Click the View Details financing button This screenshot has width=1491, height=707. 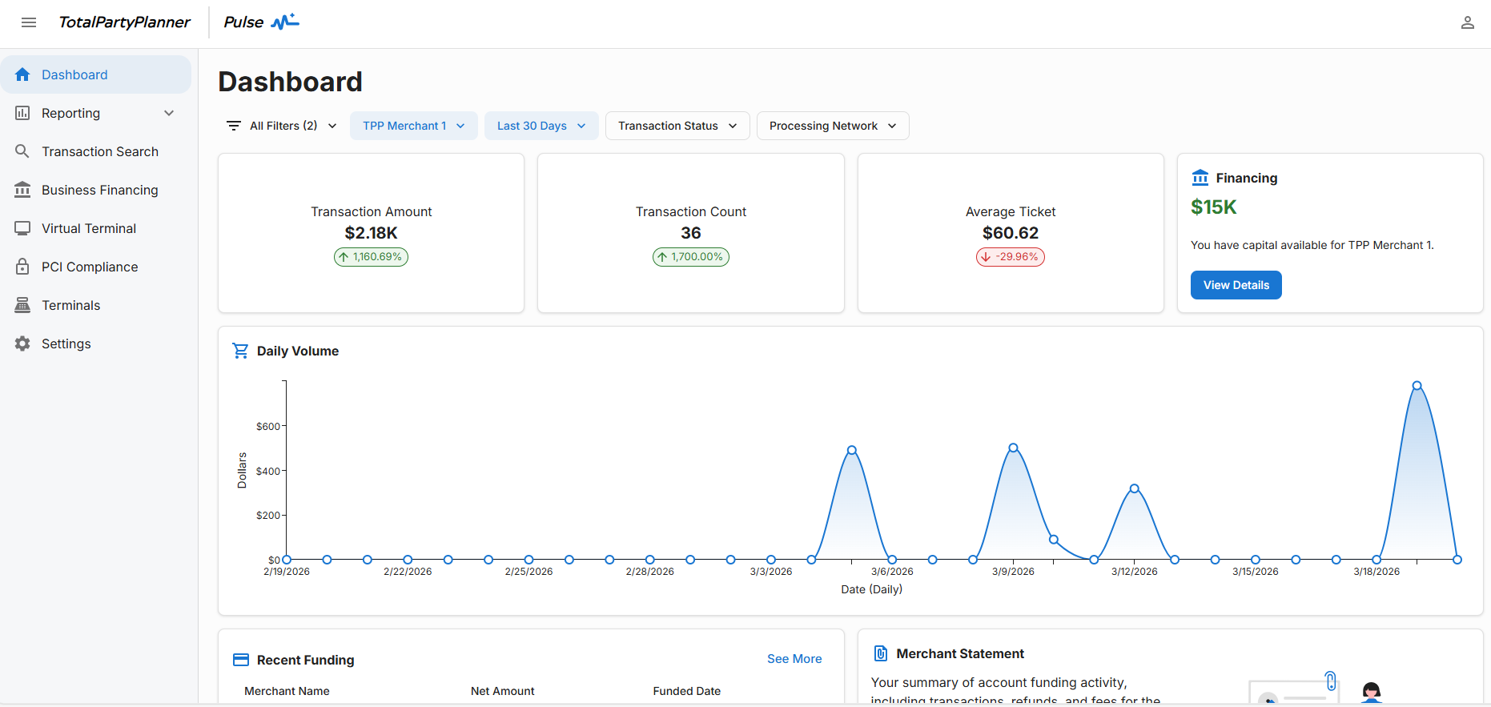click(x=1236, y=285)
